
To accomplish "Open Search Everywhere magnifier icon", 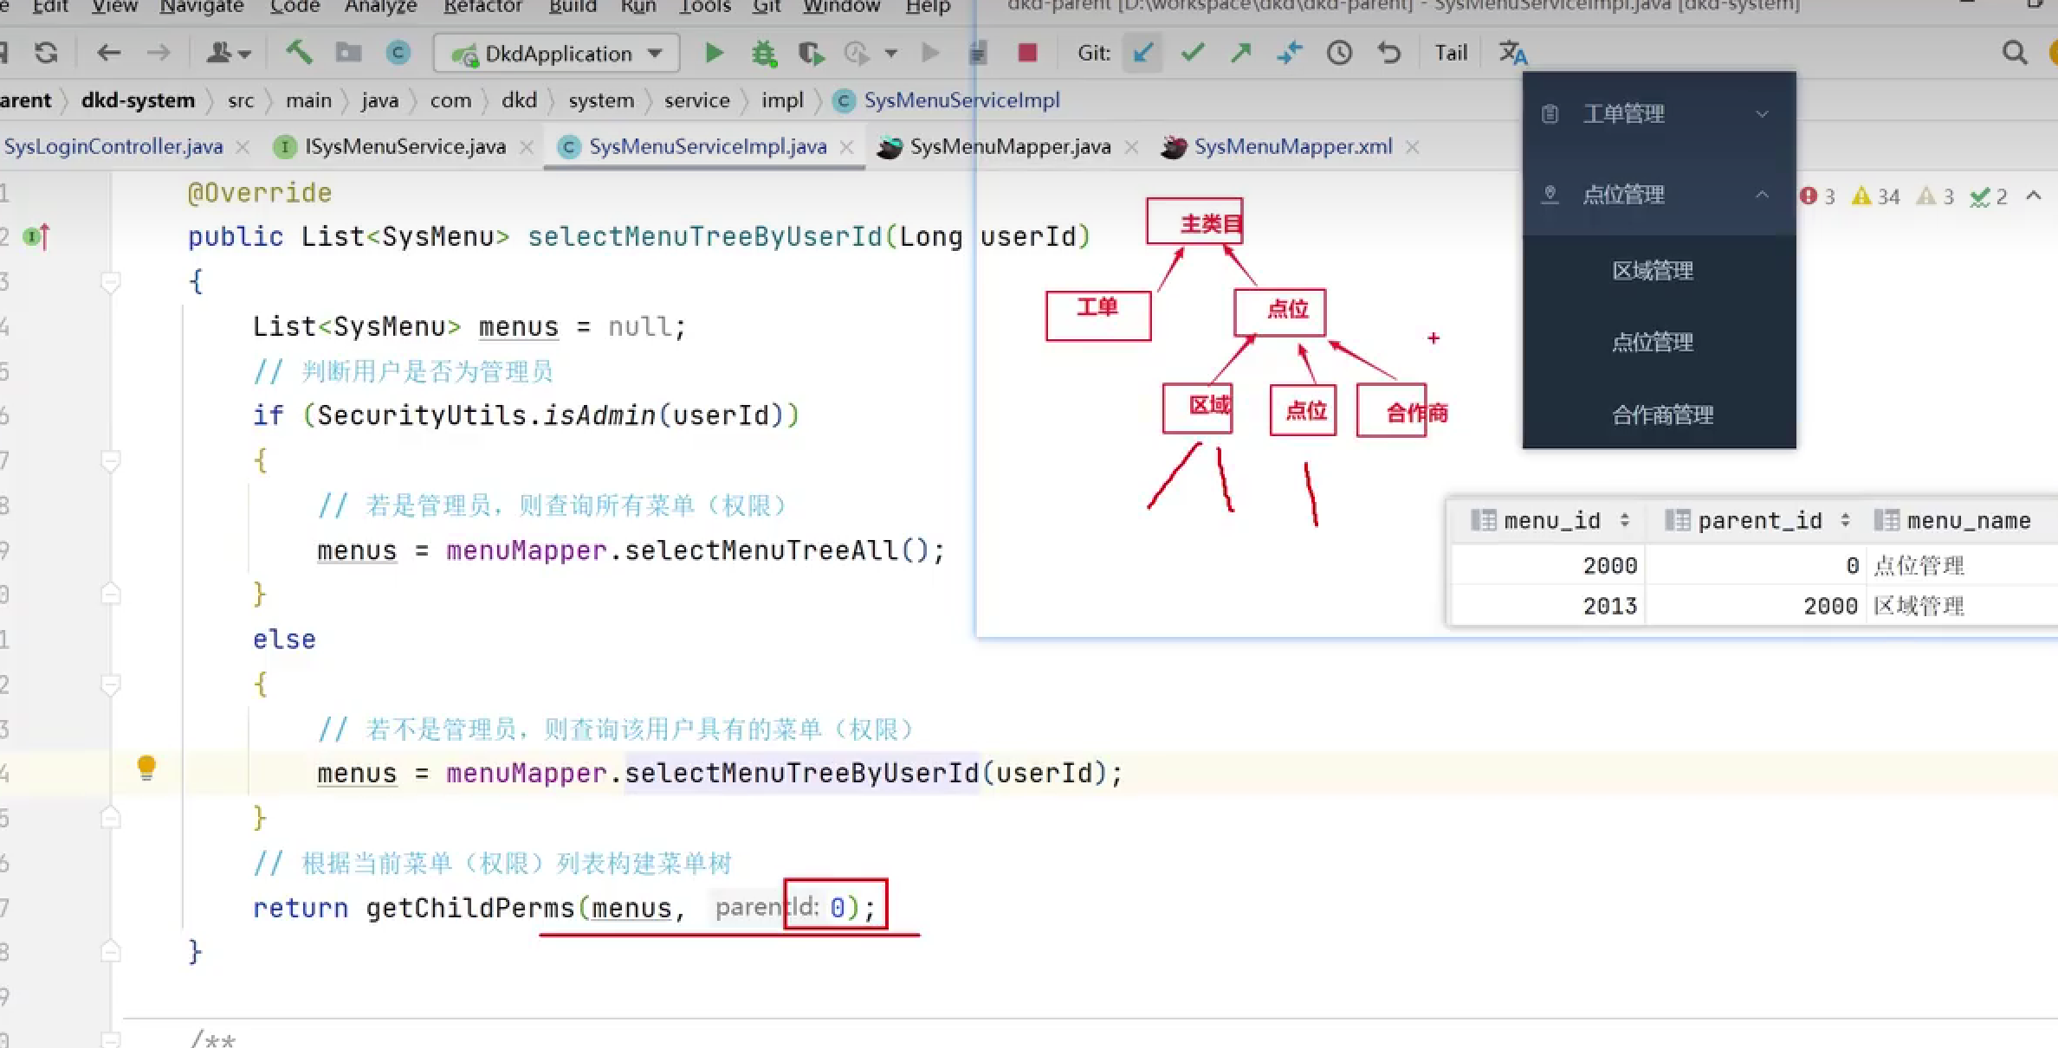I will click(x=2015, y=54).
